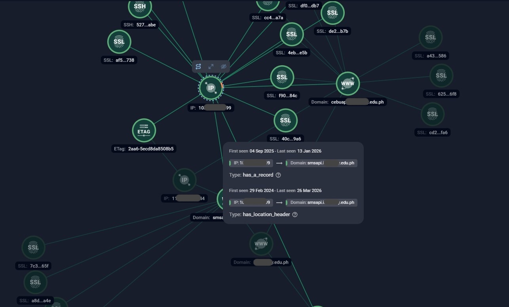Click the SSL node labeled f90...84c
The image size is (509, 307).
pos(282,77)
